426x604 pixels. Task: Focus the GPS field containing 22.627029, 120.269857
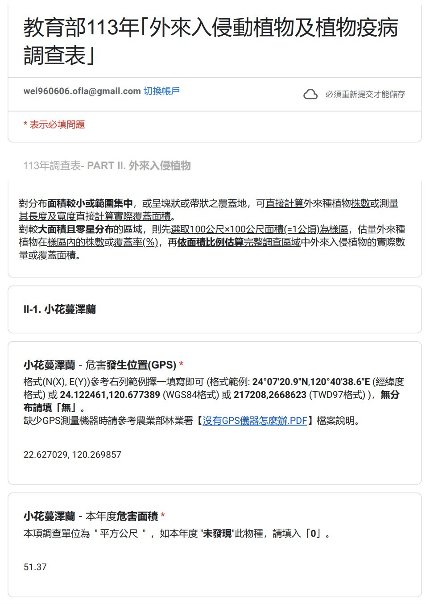pos(214,455)
